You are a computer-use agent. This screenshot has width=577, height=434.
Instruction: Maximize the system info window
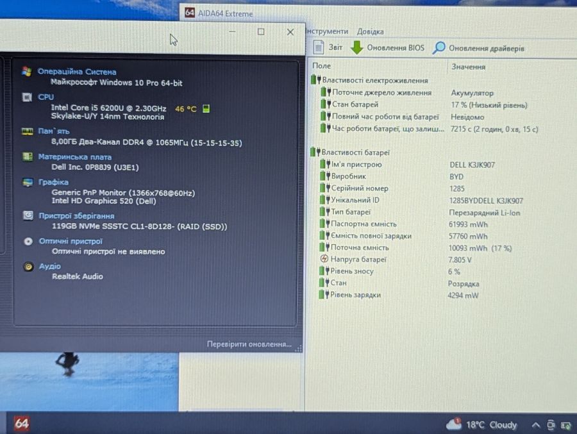(x=261, y=32)
